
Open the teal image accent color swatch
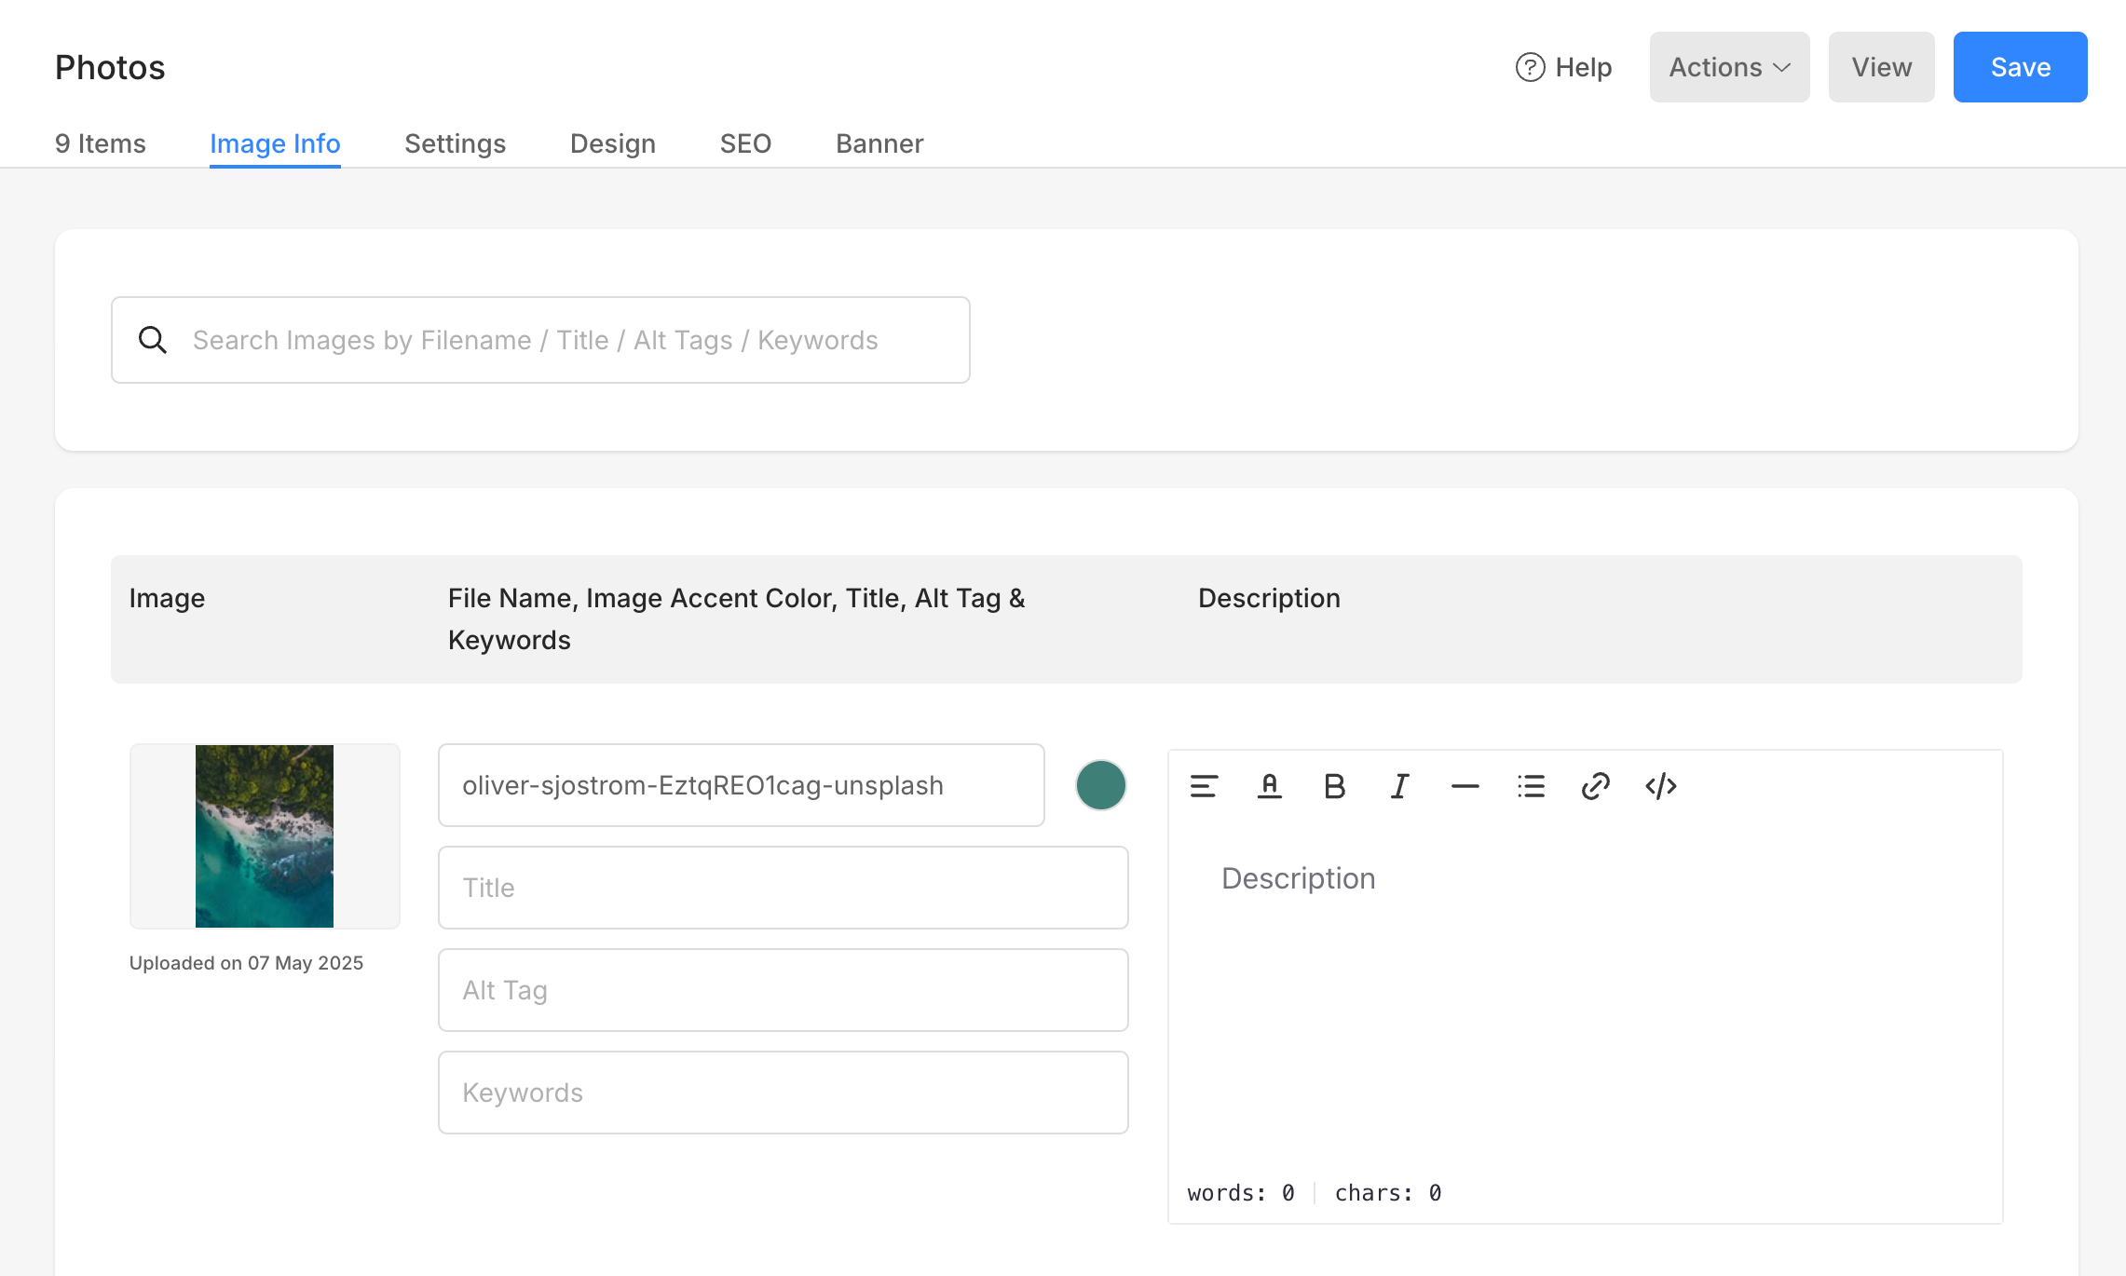point(1100,785)
